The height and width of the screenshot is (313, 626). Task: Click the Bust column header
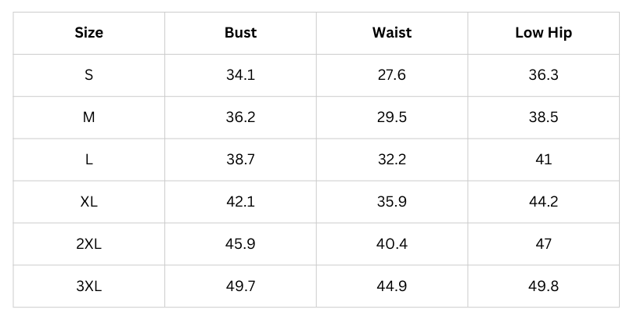[240, 33]
